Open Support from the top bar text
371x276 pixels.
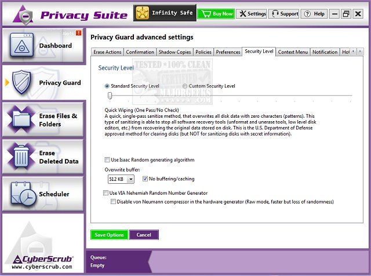pyautogui.click(x=289, y=14)
